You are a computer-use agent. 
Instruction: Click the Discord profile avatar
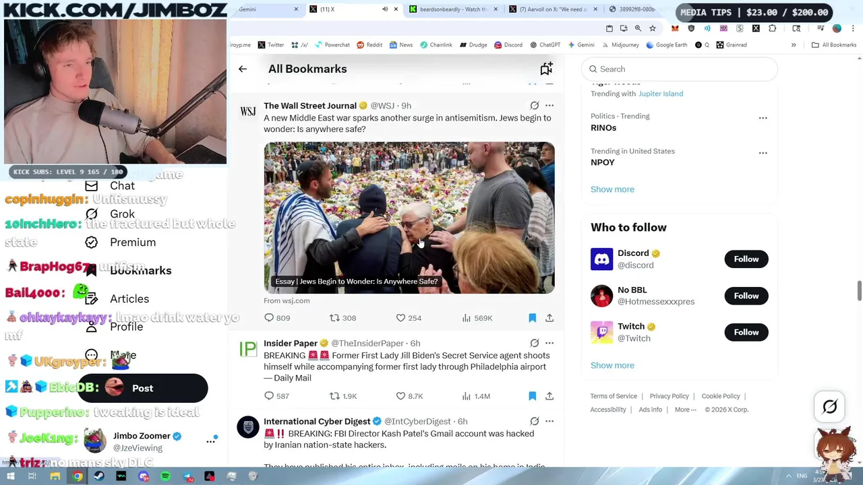pyautogui.click(x=601, y=259)
